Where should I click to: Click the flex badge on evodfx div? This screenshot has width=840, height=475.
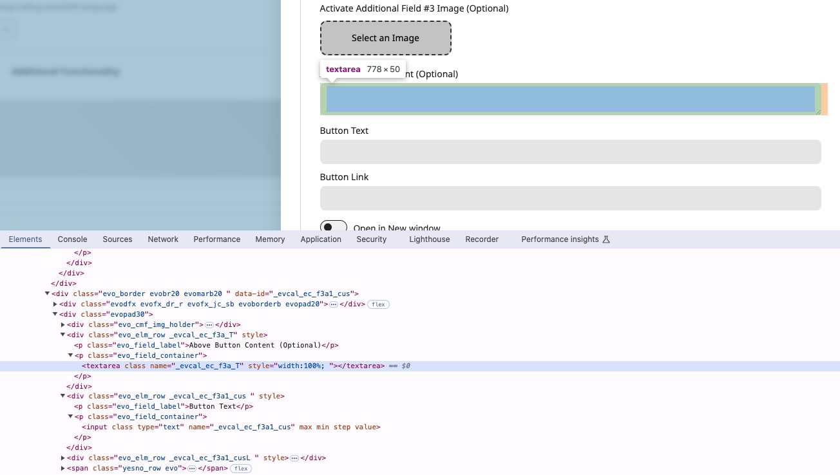(378, 304)
